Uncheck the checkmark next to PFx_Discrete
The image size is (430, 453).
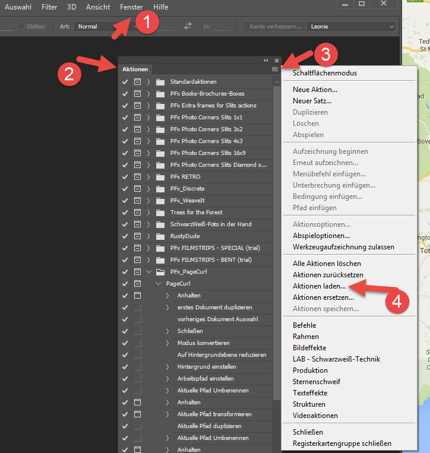(125, 189)
